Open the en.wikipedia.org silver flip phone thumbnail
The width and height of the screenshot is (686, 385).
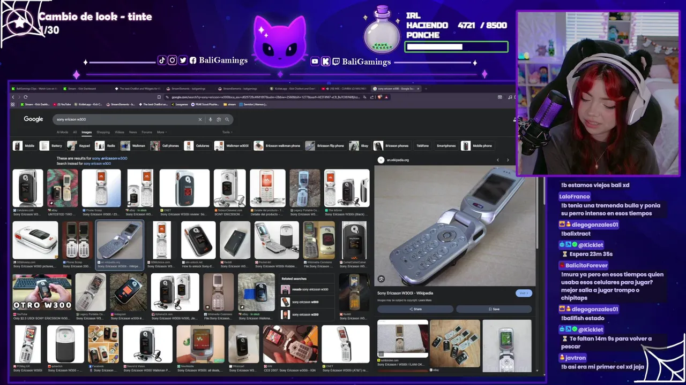pos(120,240)
